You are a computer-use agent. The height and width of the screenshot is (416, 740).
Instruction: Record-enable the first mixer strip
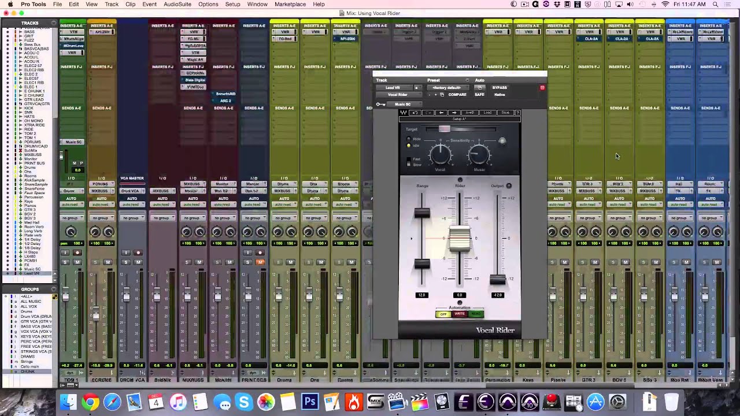77,252
